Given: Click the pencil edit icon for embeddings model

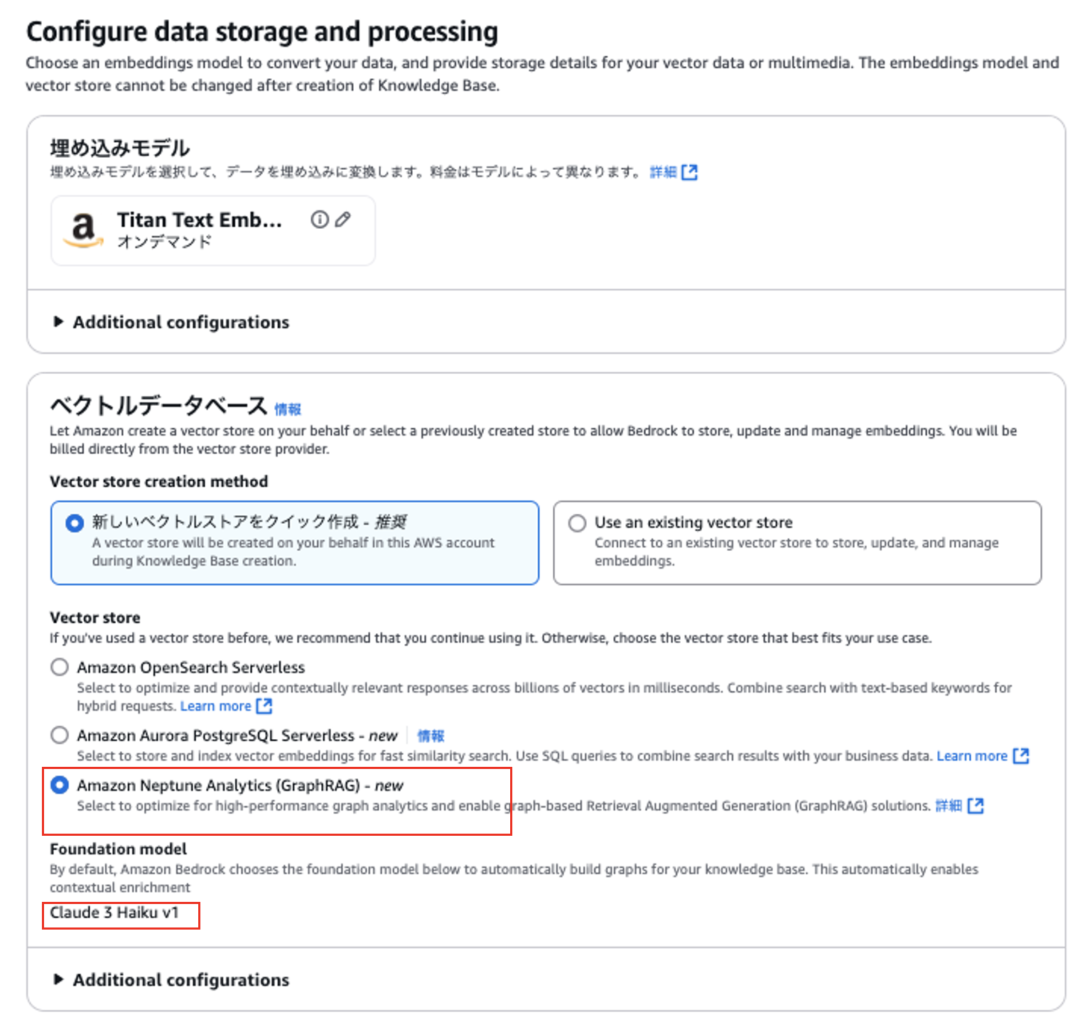Looking at the screenshot, I should 343,220.
